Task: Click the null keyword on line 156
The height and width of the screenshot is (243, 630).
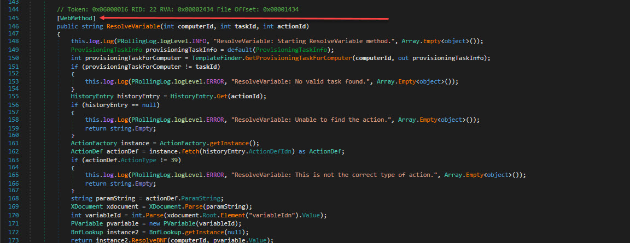Action: tap(149, 105)
